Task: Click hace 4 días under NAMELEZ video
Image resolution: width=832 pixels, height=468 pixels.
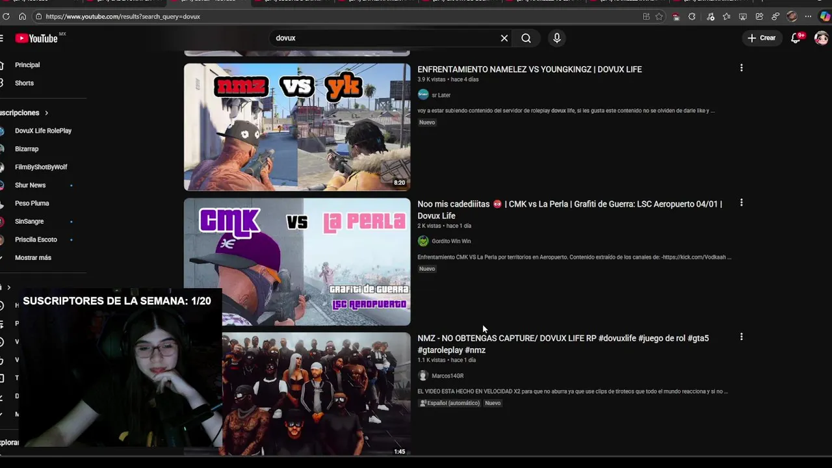Action: coord(465,79)
